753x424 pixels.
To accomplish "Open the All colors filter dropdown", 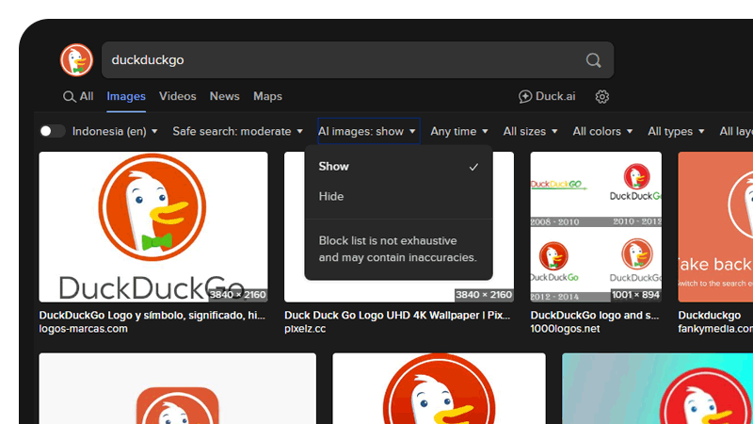I will click(x=602, y=131).
